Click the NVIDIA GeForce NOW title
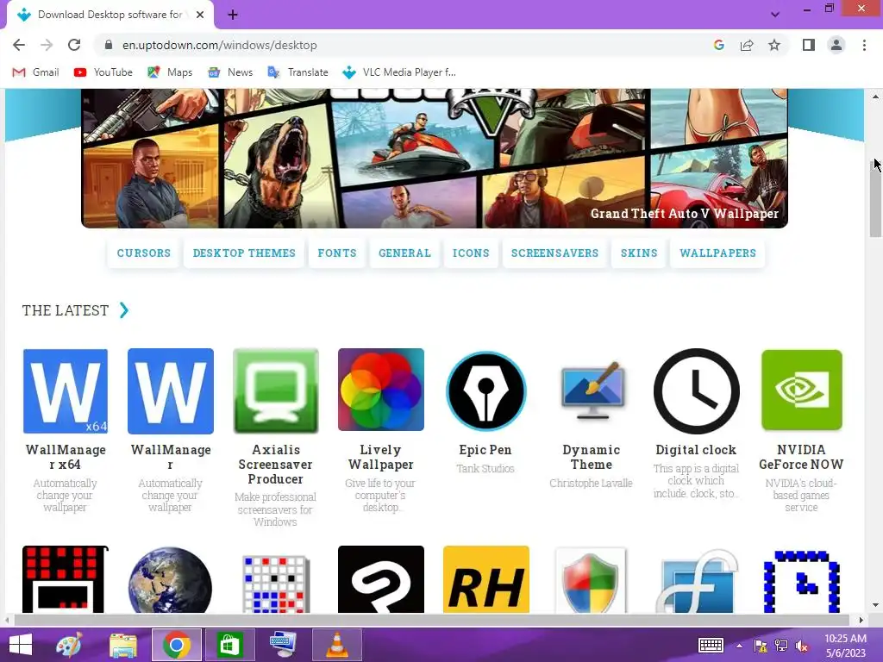Image resolution: width=883 pixels, height=662 pixels. point(801,457)
